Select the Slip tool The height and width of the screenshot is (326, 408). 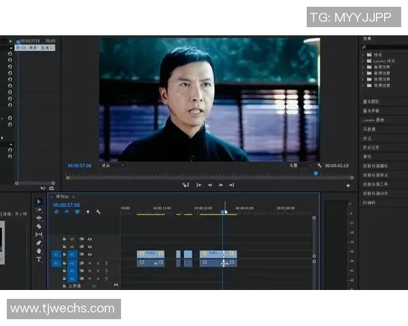tap(39, 234)
